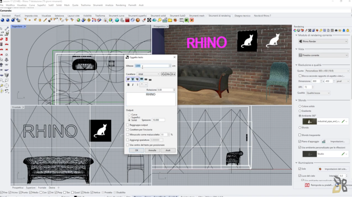Viewport: 352px width, 197px height.
Task: Click the first blue shaded sphere icon
Action: 2,20
